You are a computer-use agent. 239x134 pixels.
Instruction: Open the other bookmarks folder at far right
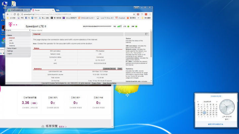pos(146,18)
